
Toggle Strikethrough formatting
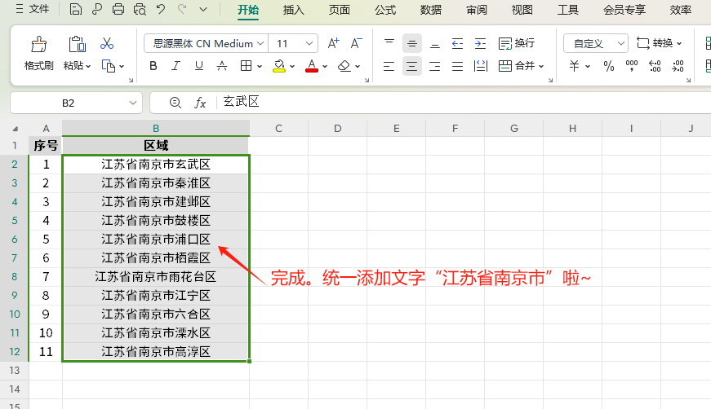[x=222, y=66]
